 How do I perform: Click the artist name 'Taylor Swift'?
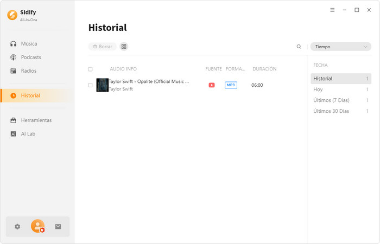[x=121, y=89]
